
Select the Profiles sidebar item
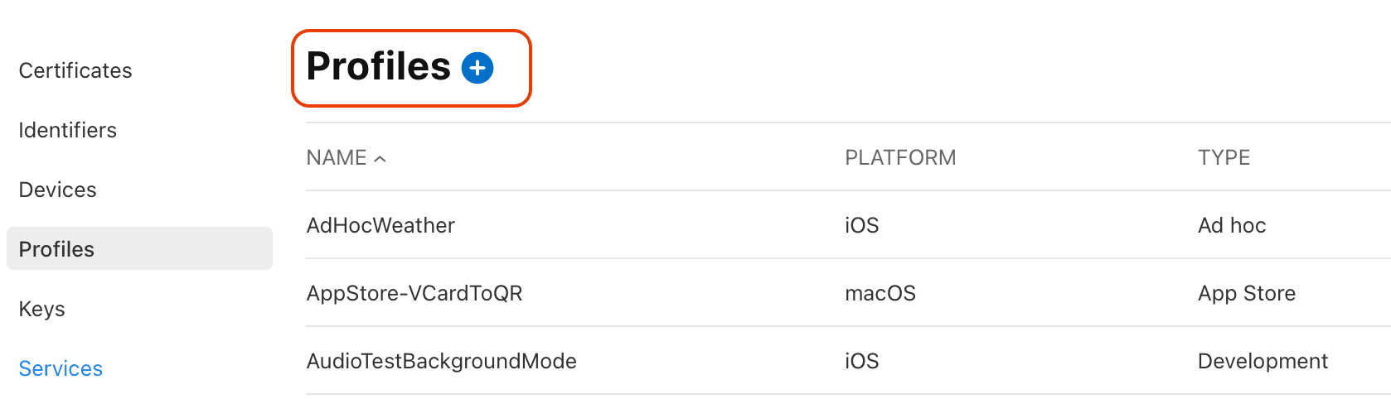(x=57, y=249)
